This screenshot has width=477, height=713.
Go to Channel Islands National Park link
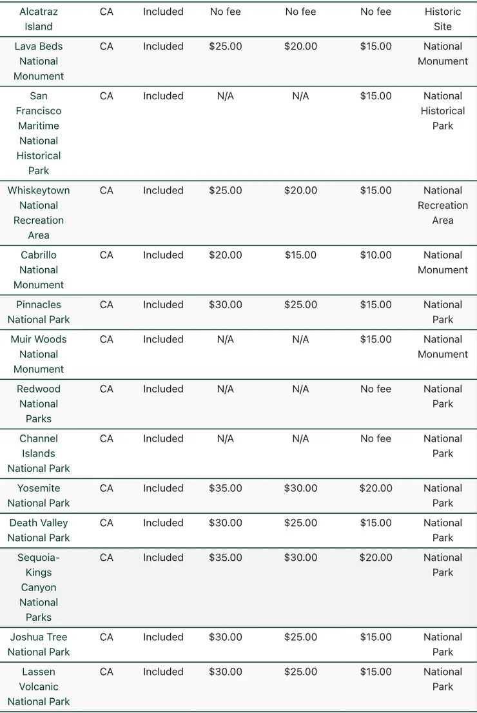[39, 453]
